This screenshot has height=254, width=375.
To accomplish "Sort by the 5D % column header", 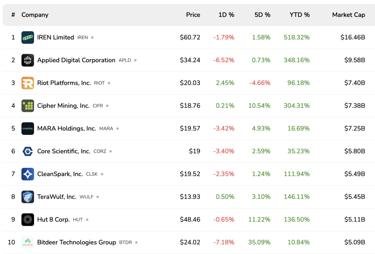I will (x=262, y=15).
